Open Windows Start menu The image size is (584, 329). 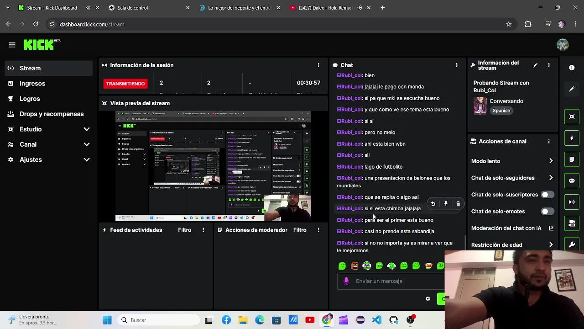click(x=107, y=320)
